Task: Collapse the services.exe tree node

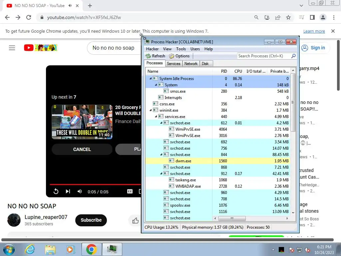Action: tap(156, 117)
